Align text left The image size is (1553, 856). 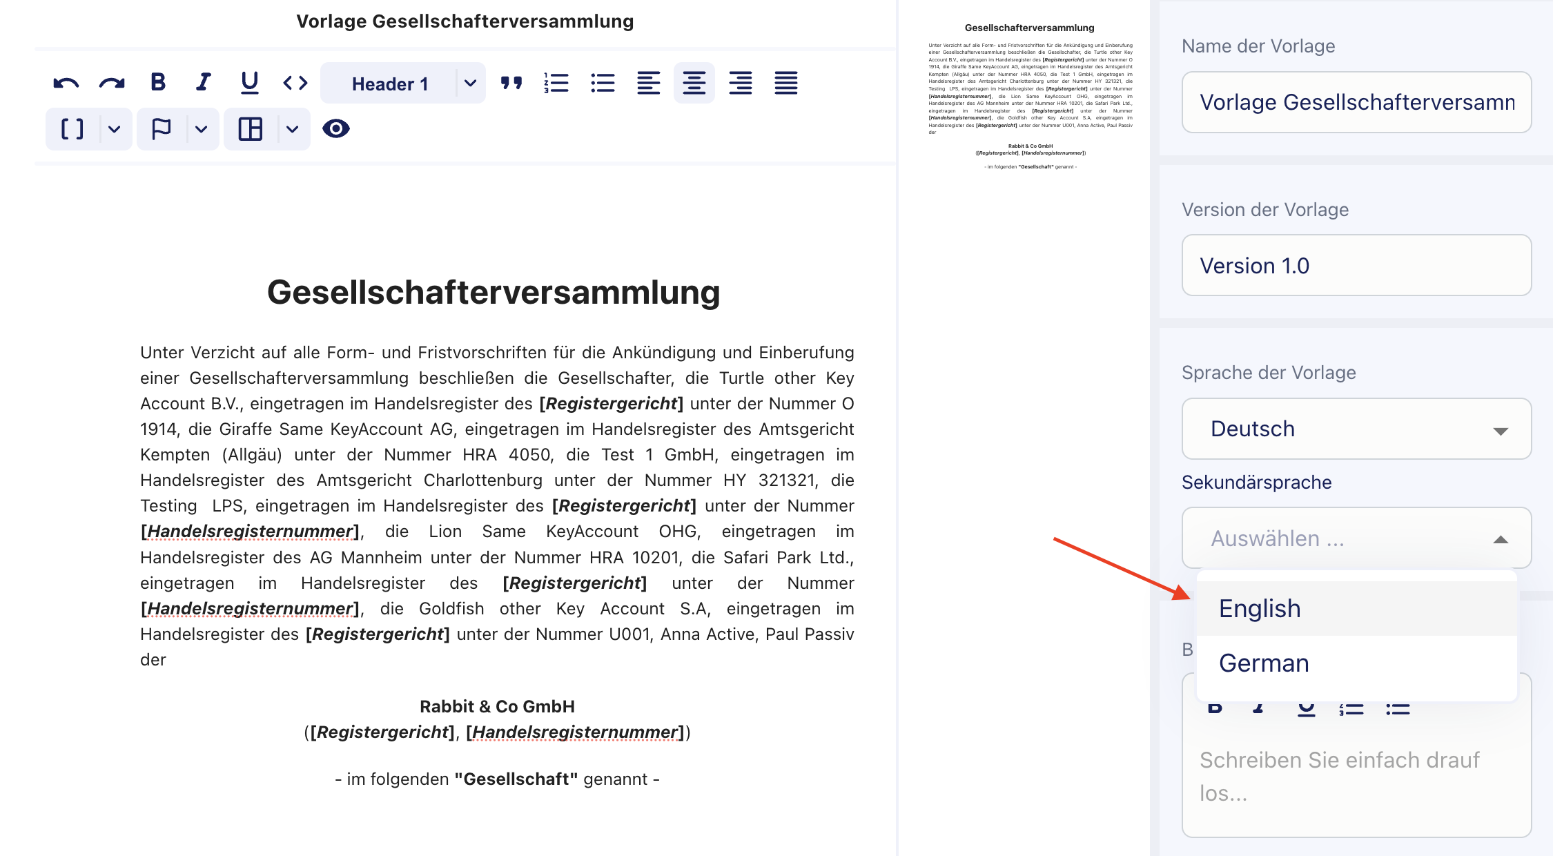pos(648,84)
